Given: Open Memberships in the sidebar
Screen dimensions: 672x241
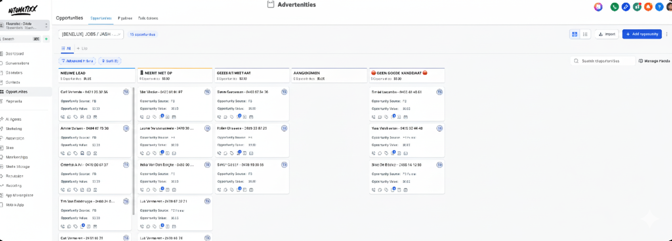Looking at the screenshot, I should pyautogui.click(x=17, y=157).
